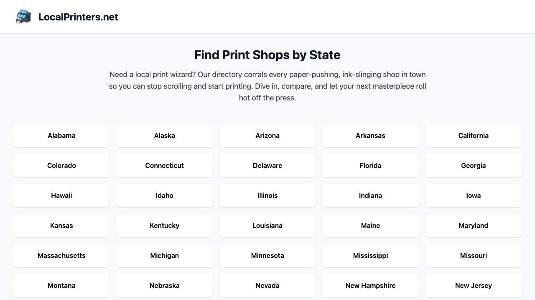Screen dimensions: 535x300
Task: Browse print shops in California
Action: [473, 135]
